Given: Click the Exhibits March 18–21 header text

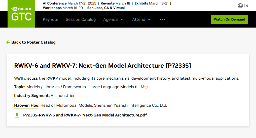Looking at the screenshot, I should click(151, 3).
